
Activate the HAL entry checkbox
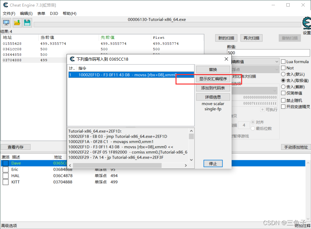click(6, 176)
